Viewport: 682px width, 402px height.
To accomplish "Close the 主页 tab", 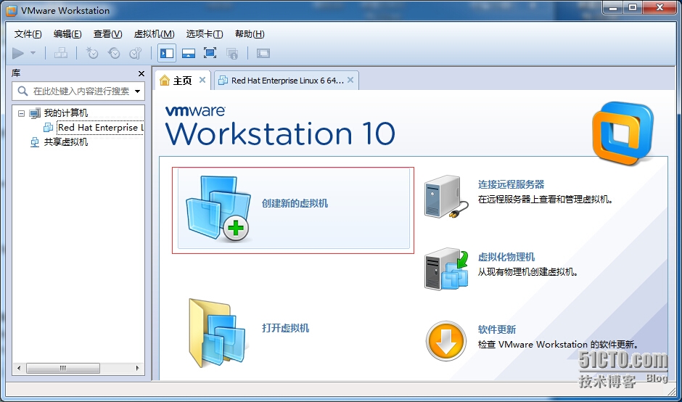I will tap(202, 80).
